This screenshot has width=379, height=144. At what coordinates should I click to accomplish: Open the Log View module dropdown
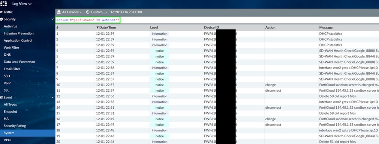[22, 4]
